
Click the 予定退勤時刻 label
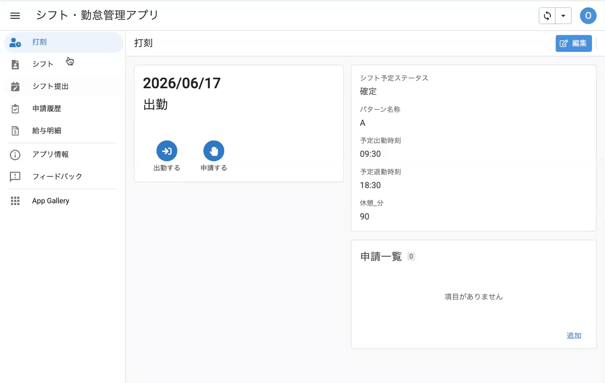pos(380,172)
